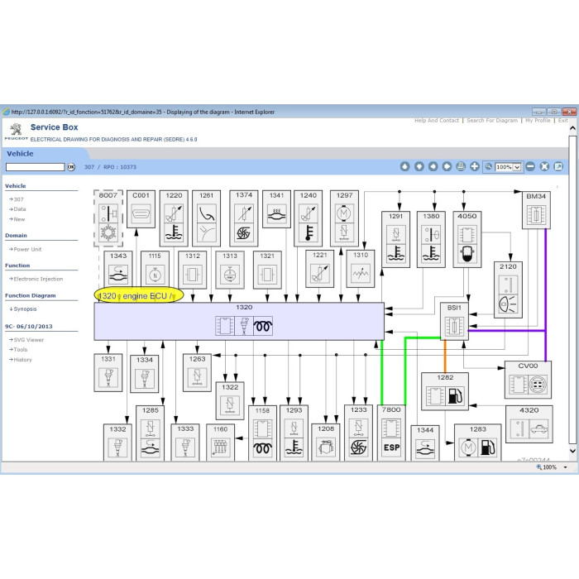Click the OK button beside search field
579x579 pixels.
[71, 167]
